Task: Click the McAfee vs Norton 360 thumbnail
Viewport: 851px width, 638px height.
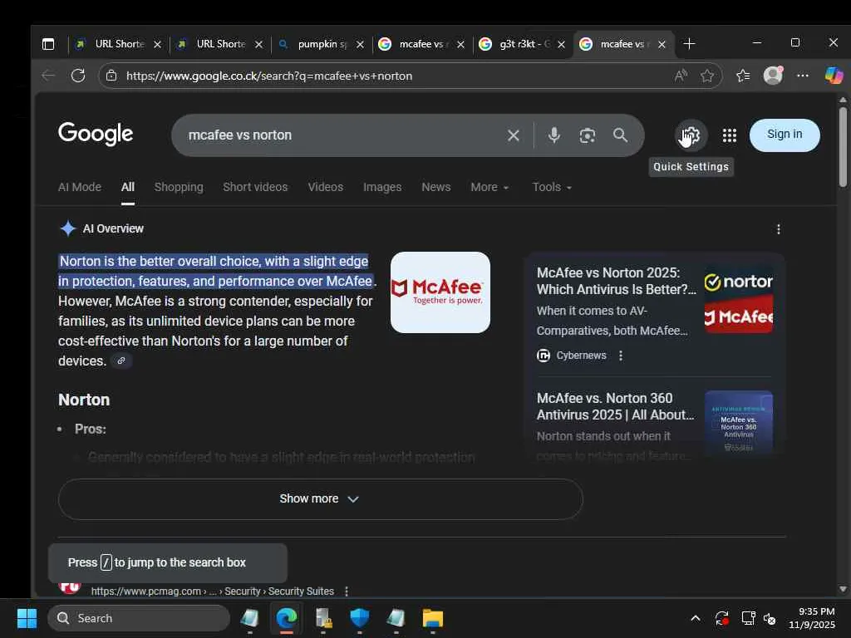Action: (x=739, y=423)
